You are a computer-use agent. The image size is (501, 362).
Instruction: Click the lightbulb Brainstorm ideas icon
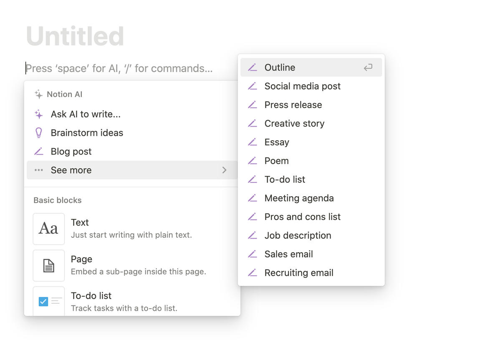tap(39, 133)
